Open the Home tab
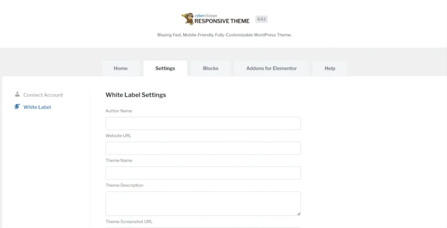This screenshot has height=228, width=447. [x=120, y=69]
